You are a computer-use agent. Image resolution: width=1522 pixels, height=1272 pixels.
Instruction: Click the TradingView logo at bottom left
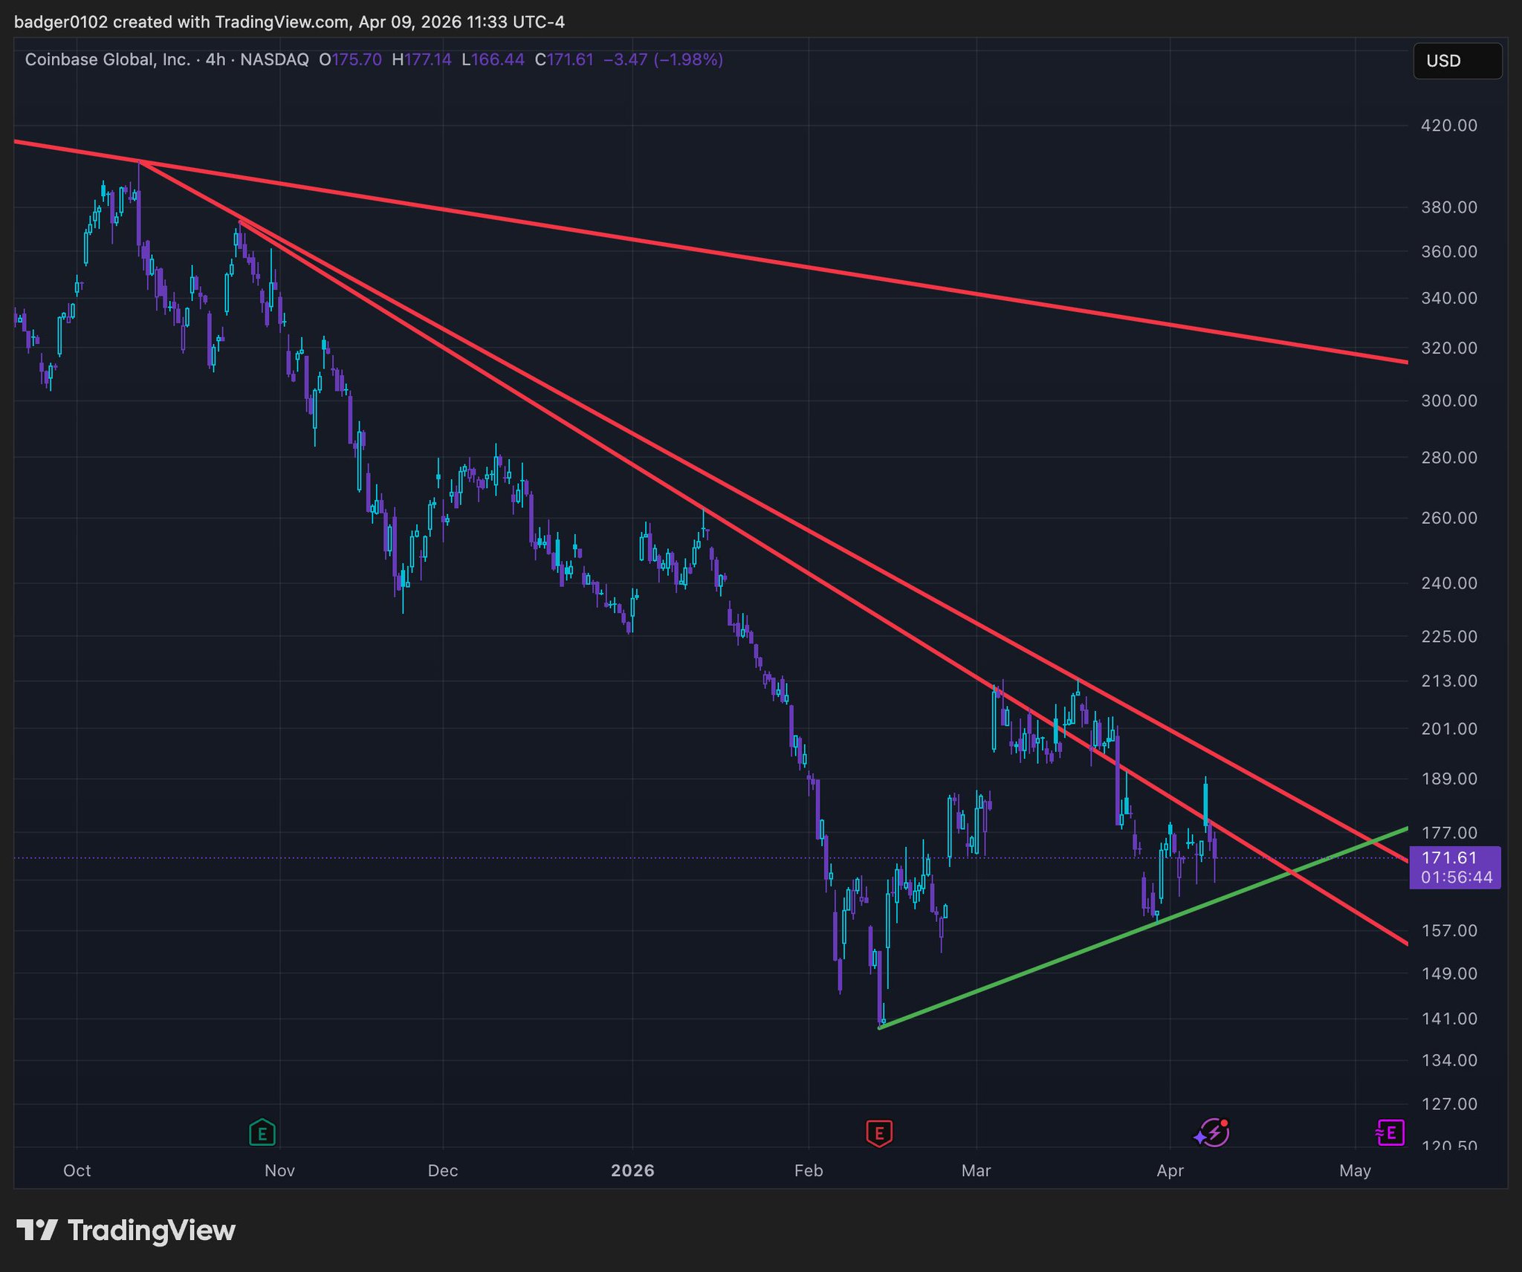pyautogui.click(x=126, y=1230)
